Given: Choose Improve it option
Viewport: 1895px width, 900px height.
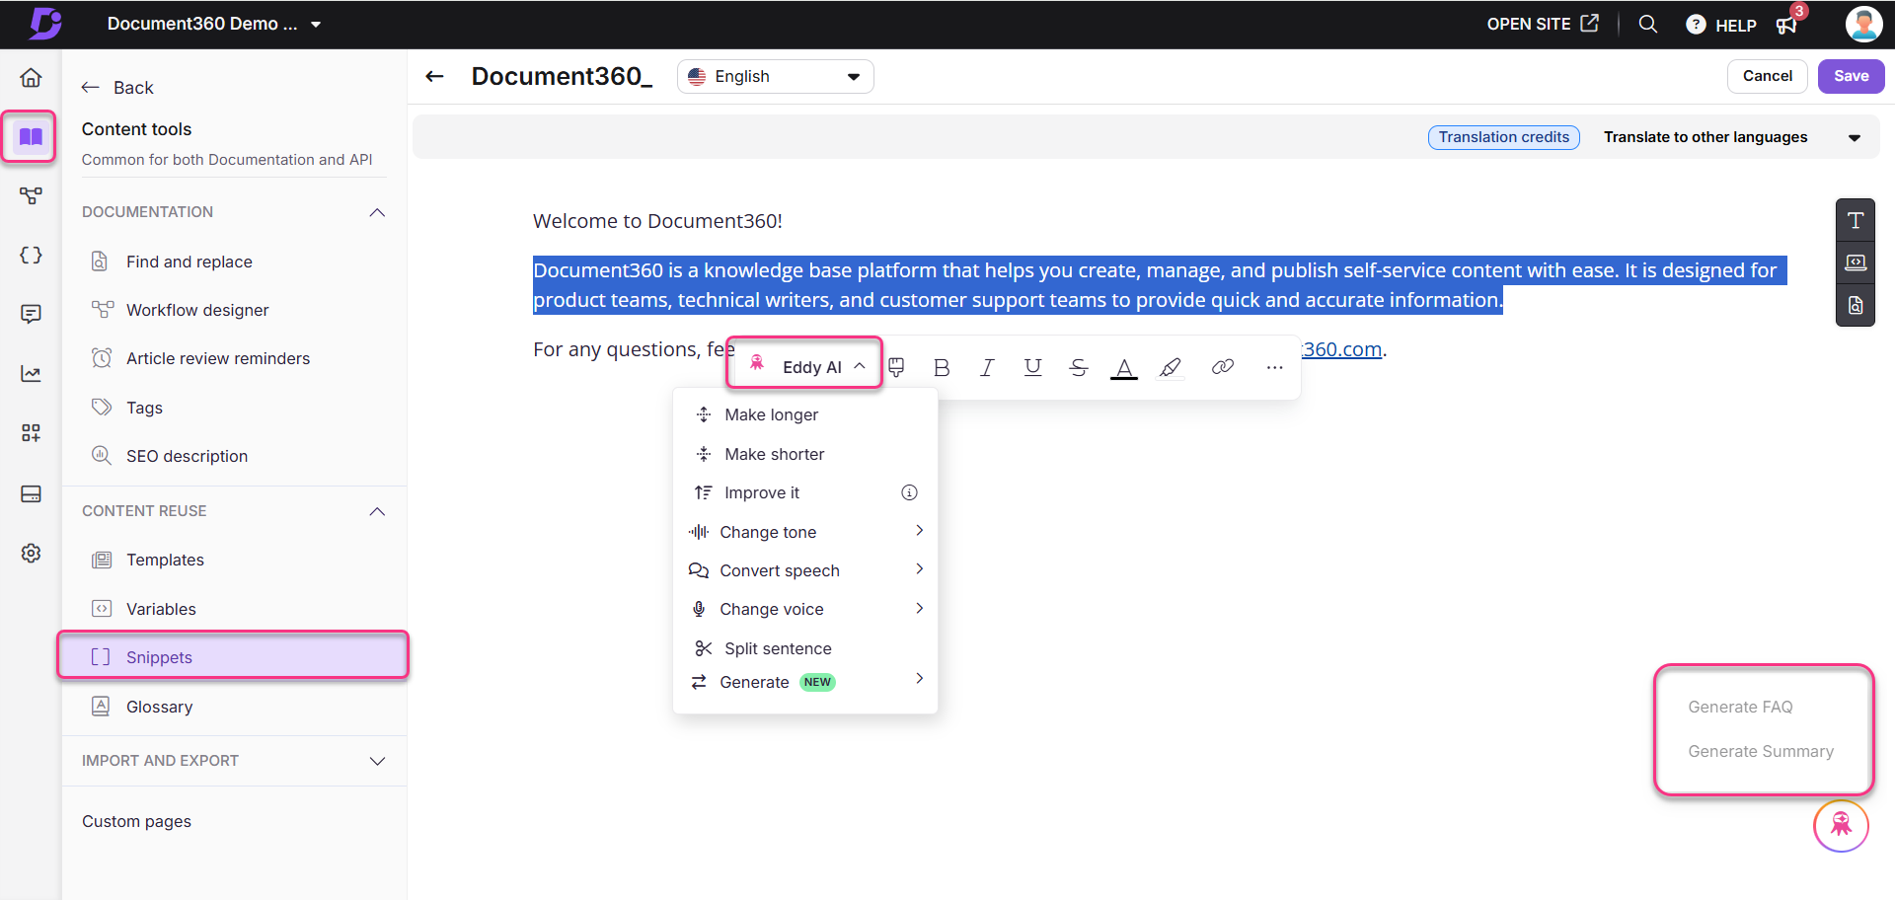Looking at the screenshot, I should tap(762, 492).
